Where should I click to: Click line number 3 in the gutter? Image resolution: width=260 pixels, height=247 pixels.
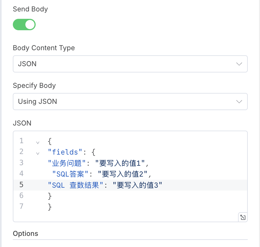22,163
